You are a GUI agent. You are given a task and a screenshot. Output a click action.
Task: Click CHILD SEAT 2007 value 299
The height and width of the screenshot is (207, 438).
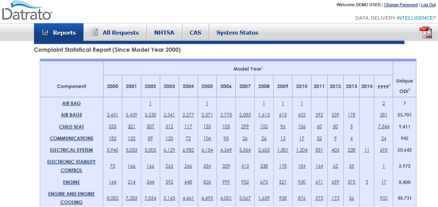[245, 127]
